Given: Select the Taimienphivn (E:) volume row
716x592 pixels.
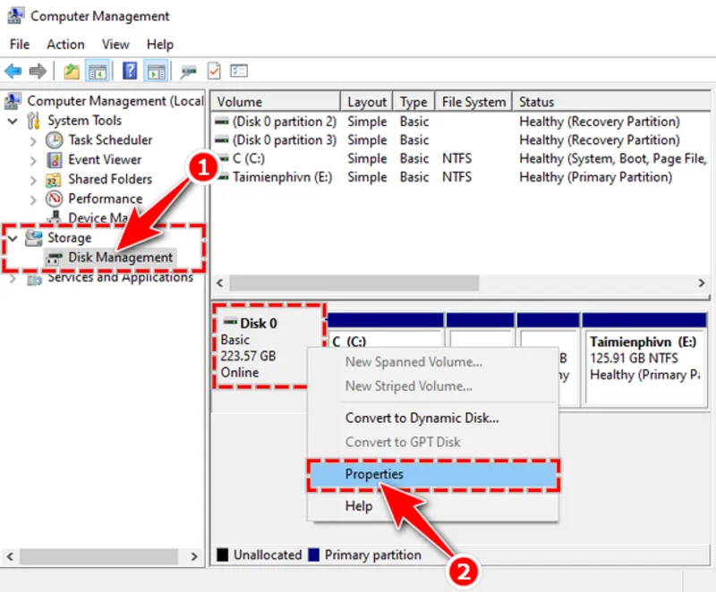Looking at the screenshot, I should pos(277,177).
